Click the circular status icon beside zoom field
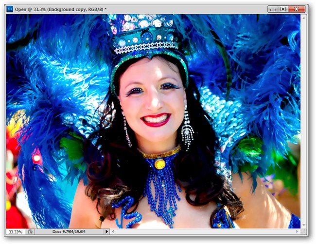Viewport: 316px width, 244px height. click(30, 232)
